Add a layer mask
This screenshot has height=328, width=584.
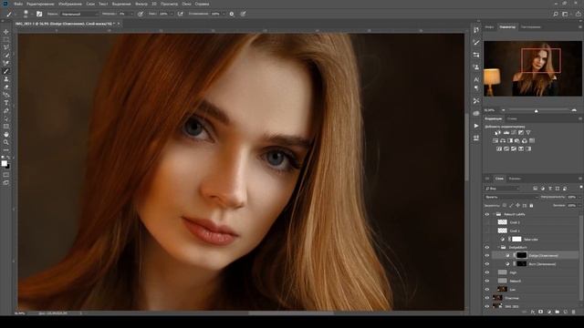tap(541, 312)
